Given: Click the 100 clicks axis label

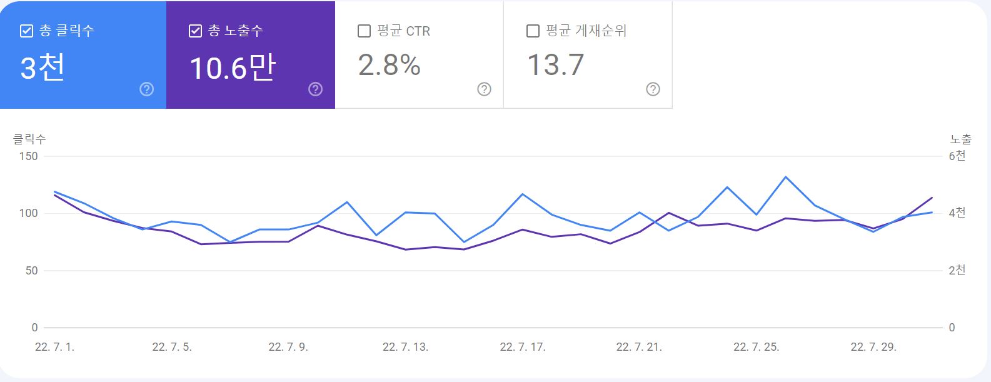Looking at the screenshot, I should pyautogui.click(x=29, y=213).
